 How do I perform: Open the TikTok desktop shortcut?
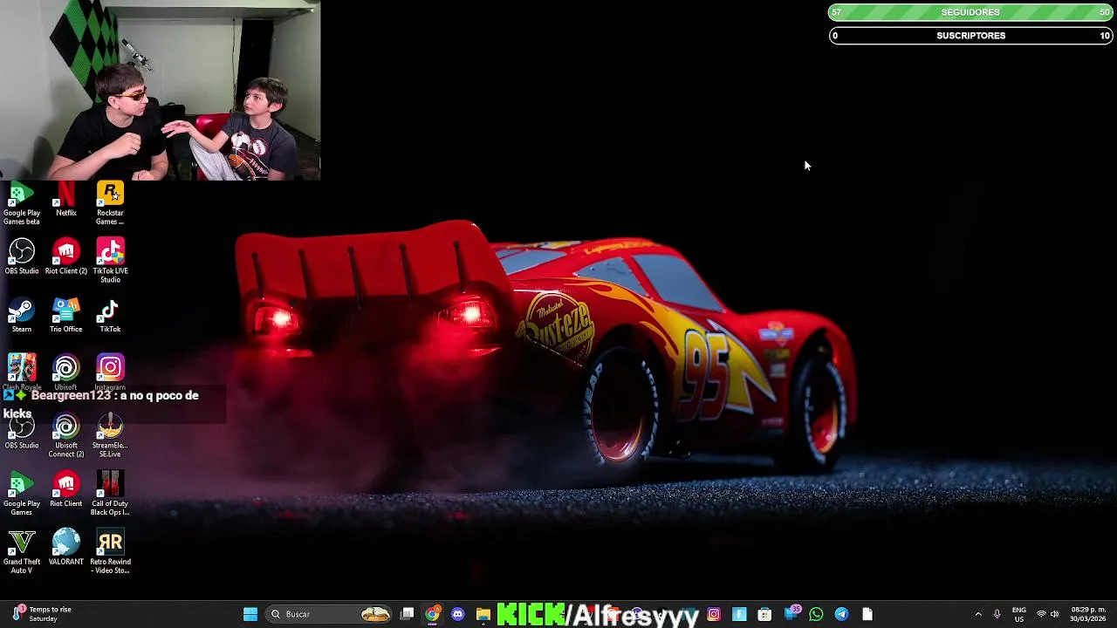110,315
